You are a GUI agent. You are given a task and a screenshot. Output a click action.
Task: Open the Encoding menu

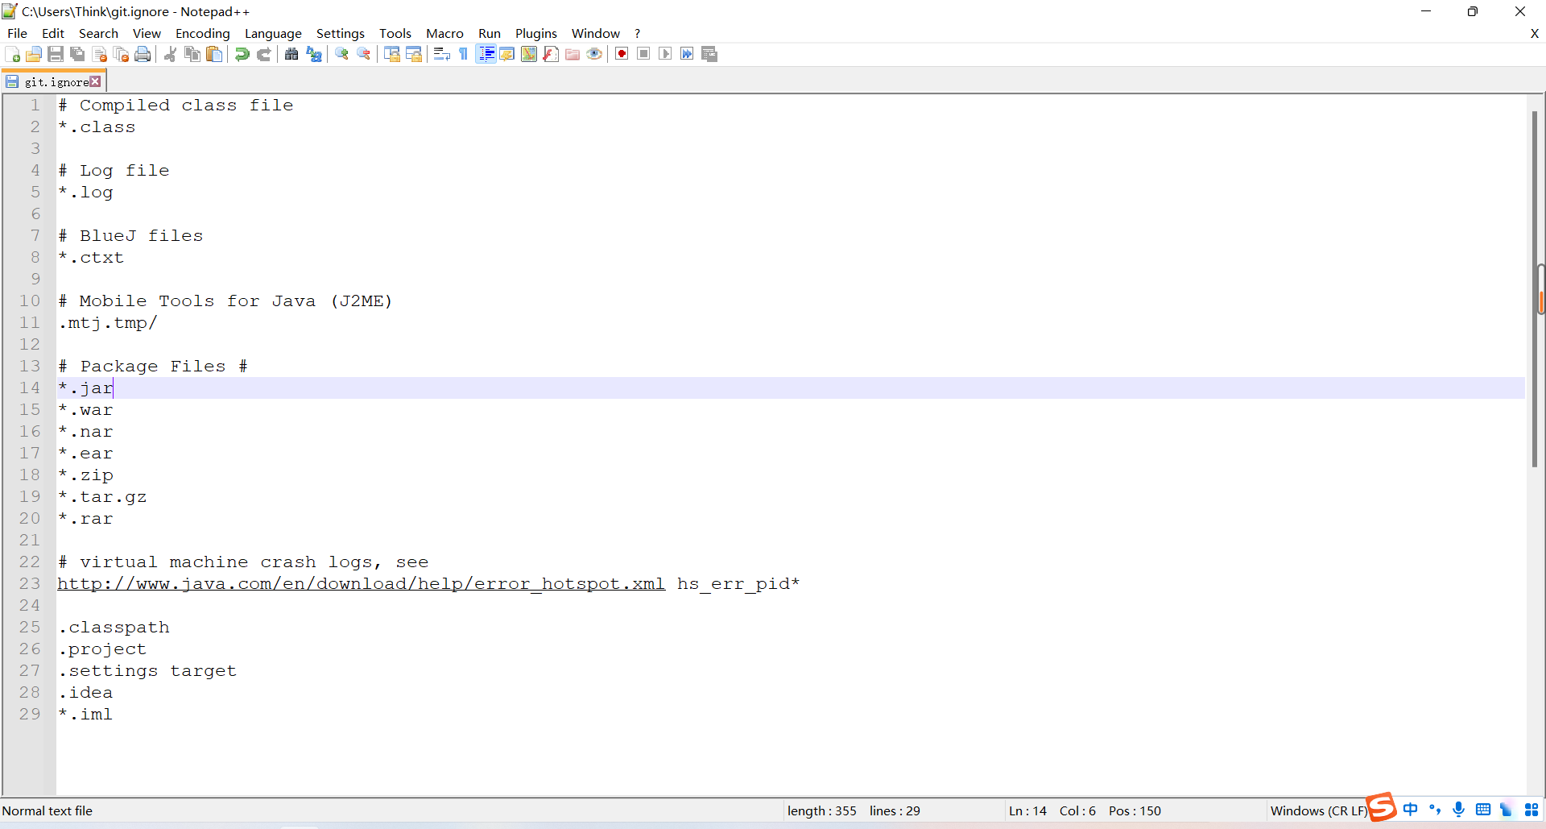pyautogui.click(x=203, y=33)
